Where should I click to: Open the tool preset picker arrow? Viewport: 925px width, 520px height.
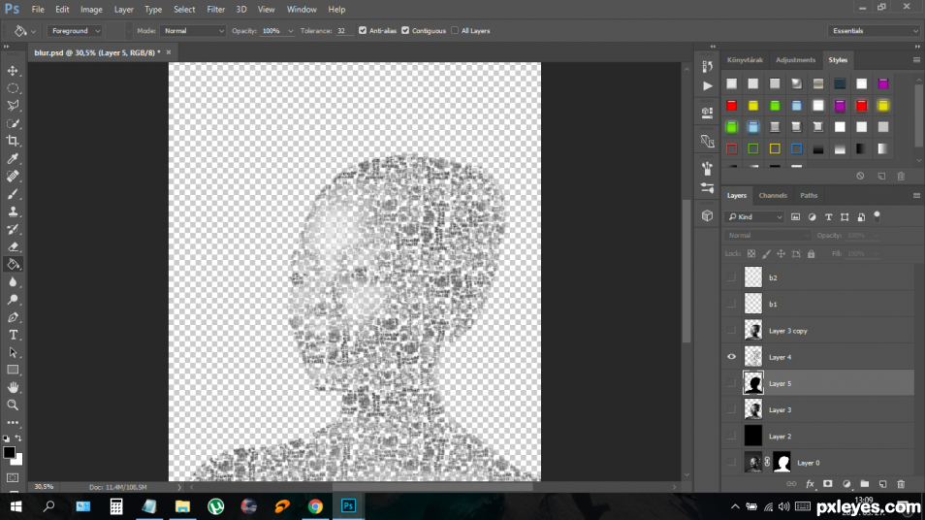pos(34,31)
